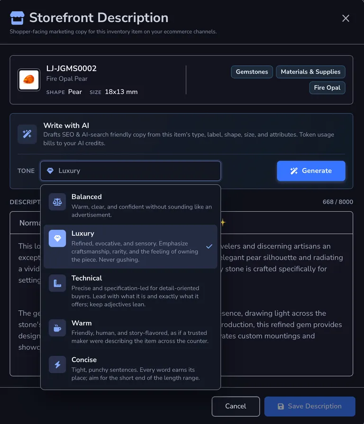Click the 668 / 8000 character counter
The width and height of the screenshot is (364, 424).
click(x=338, y=202)
